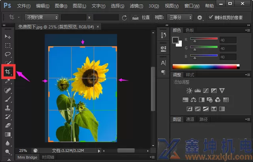253x162 pixels.
Task: Select the Rectangular Marquee tool
Action: click(8, 45)
